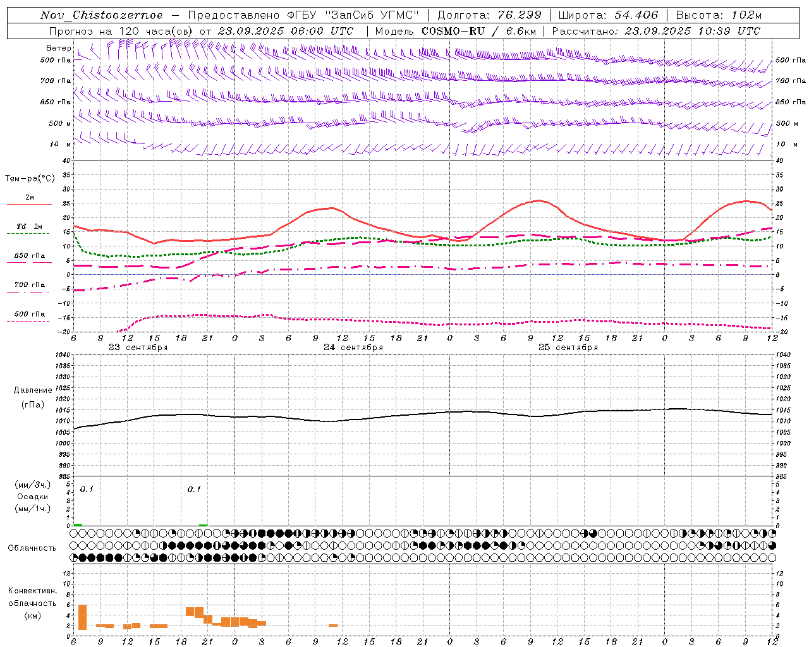Click the 500 гПа entry in the temperature legend
Viewport: 809px width, 647px height.
point(30,313)
